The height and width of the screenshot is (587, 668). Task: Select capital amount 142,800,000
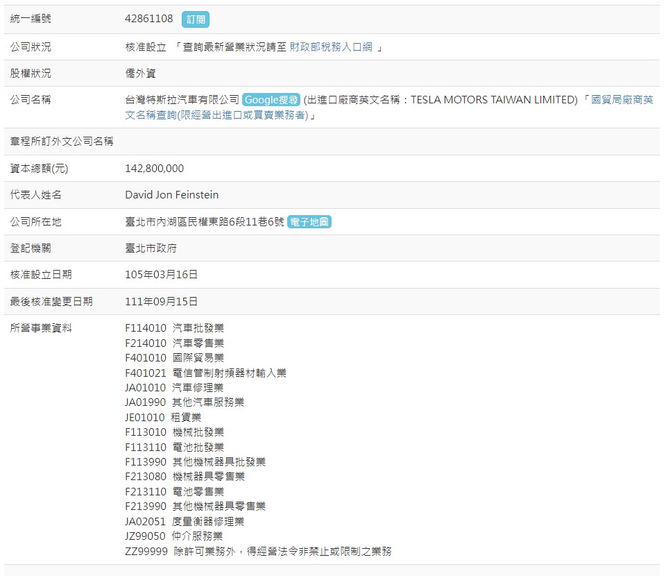[x=154, y=169]
